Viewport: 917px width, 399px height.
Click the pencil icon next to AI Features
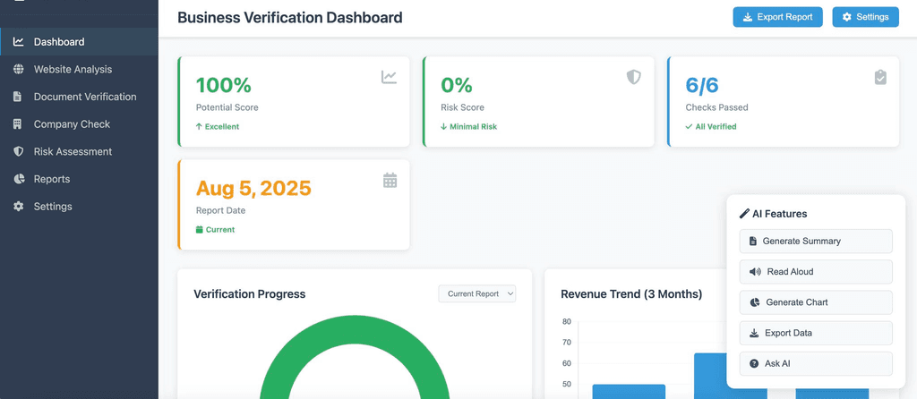744,214
